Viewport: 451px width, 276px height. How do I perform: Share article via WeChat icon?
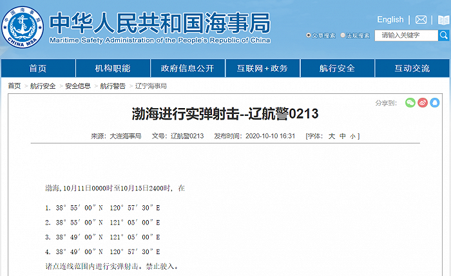410,102
